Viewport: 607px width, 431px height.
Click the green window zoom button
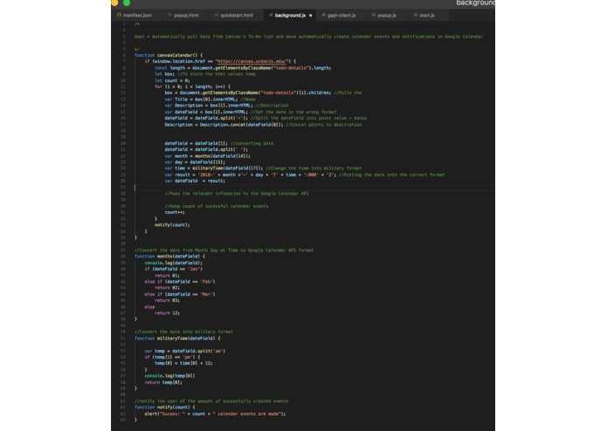pyautogui.click(x=127, y=3)
